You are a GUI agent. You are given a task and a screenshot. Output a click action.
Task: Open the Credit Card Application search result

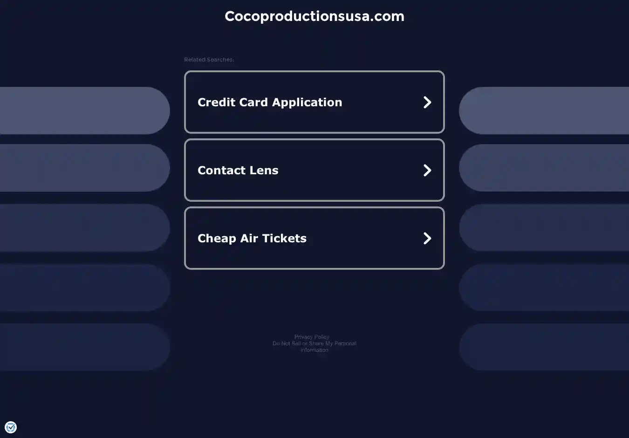click(x=270, y=102)
